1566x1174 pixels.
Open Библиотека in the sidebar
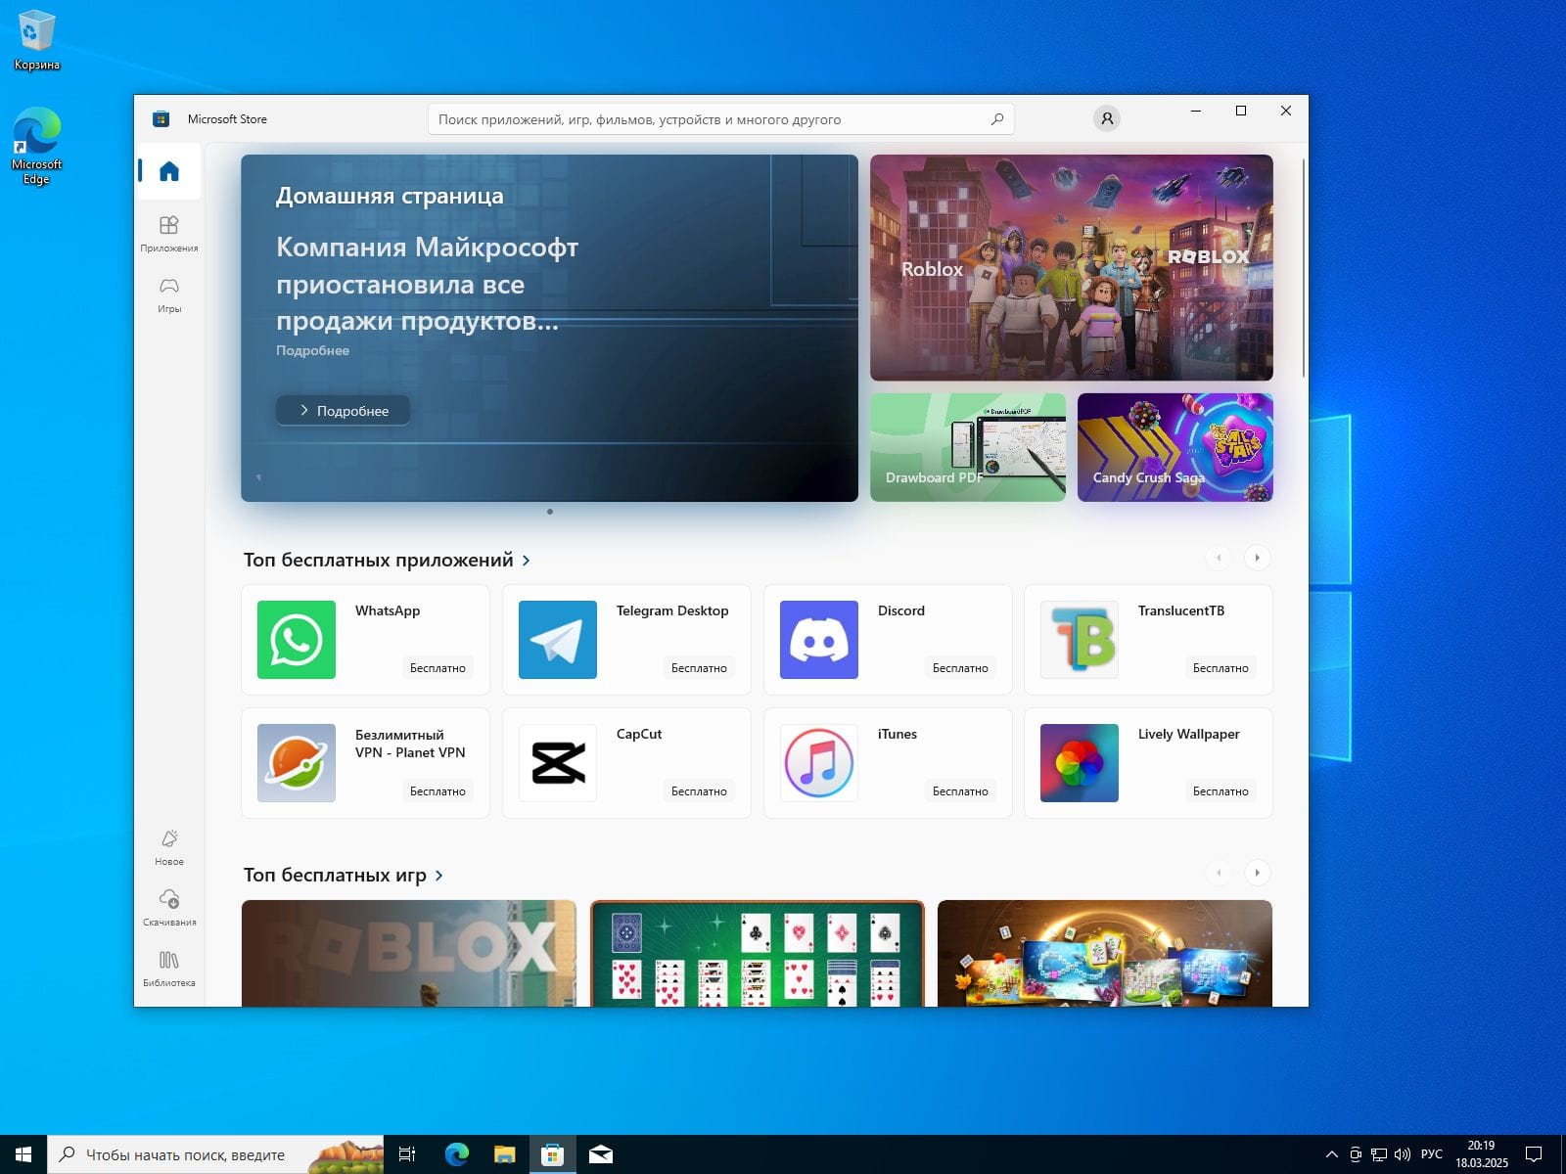[169, 969]
